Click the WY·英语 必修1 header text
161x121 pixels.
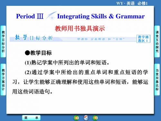tap(132, 3)
